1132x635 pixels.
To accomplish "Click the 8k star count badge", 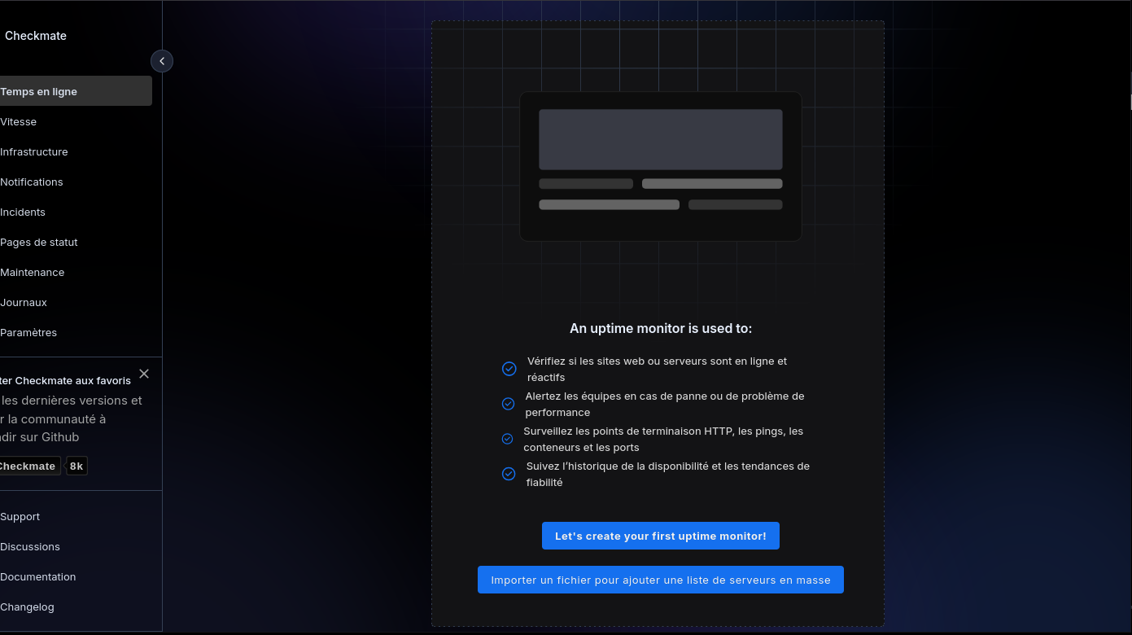I will (x=76, y=466).
